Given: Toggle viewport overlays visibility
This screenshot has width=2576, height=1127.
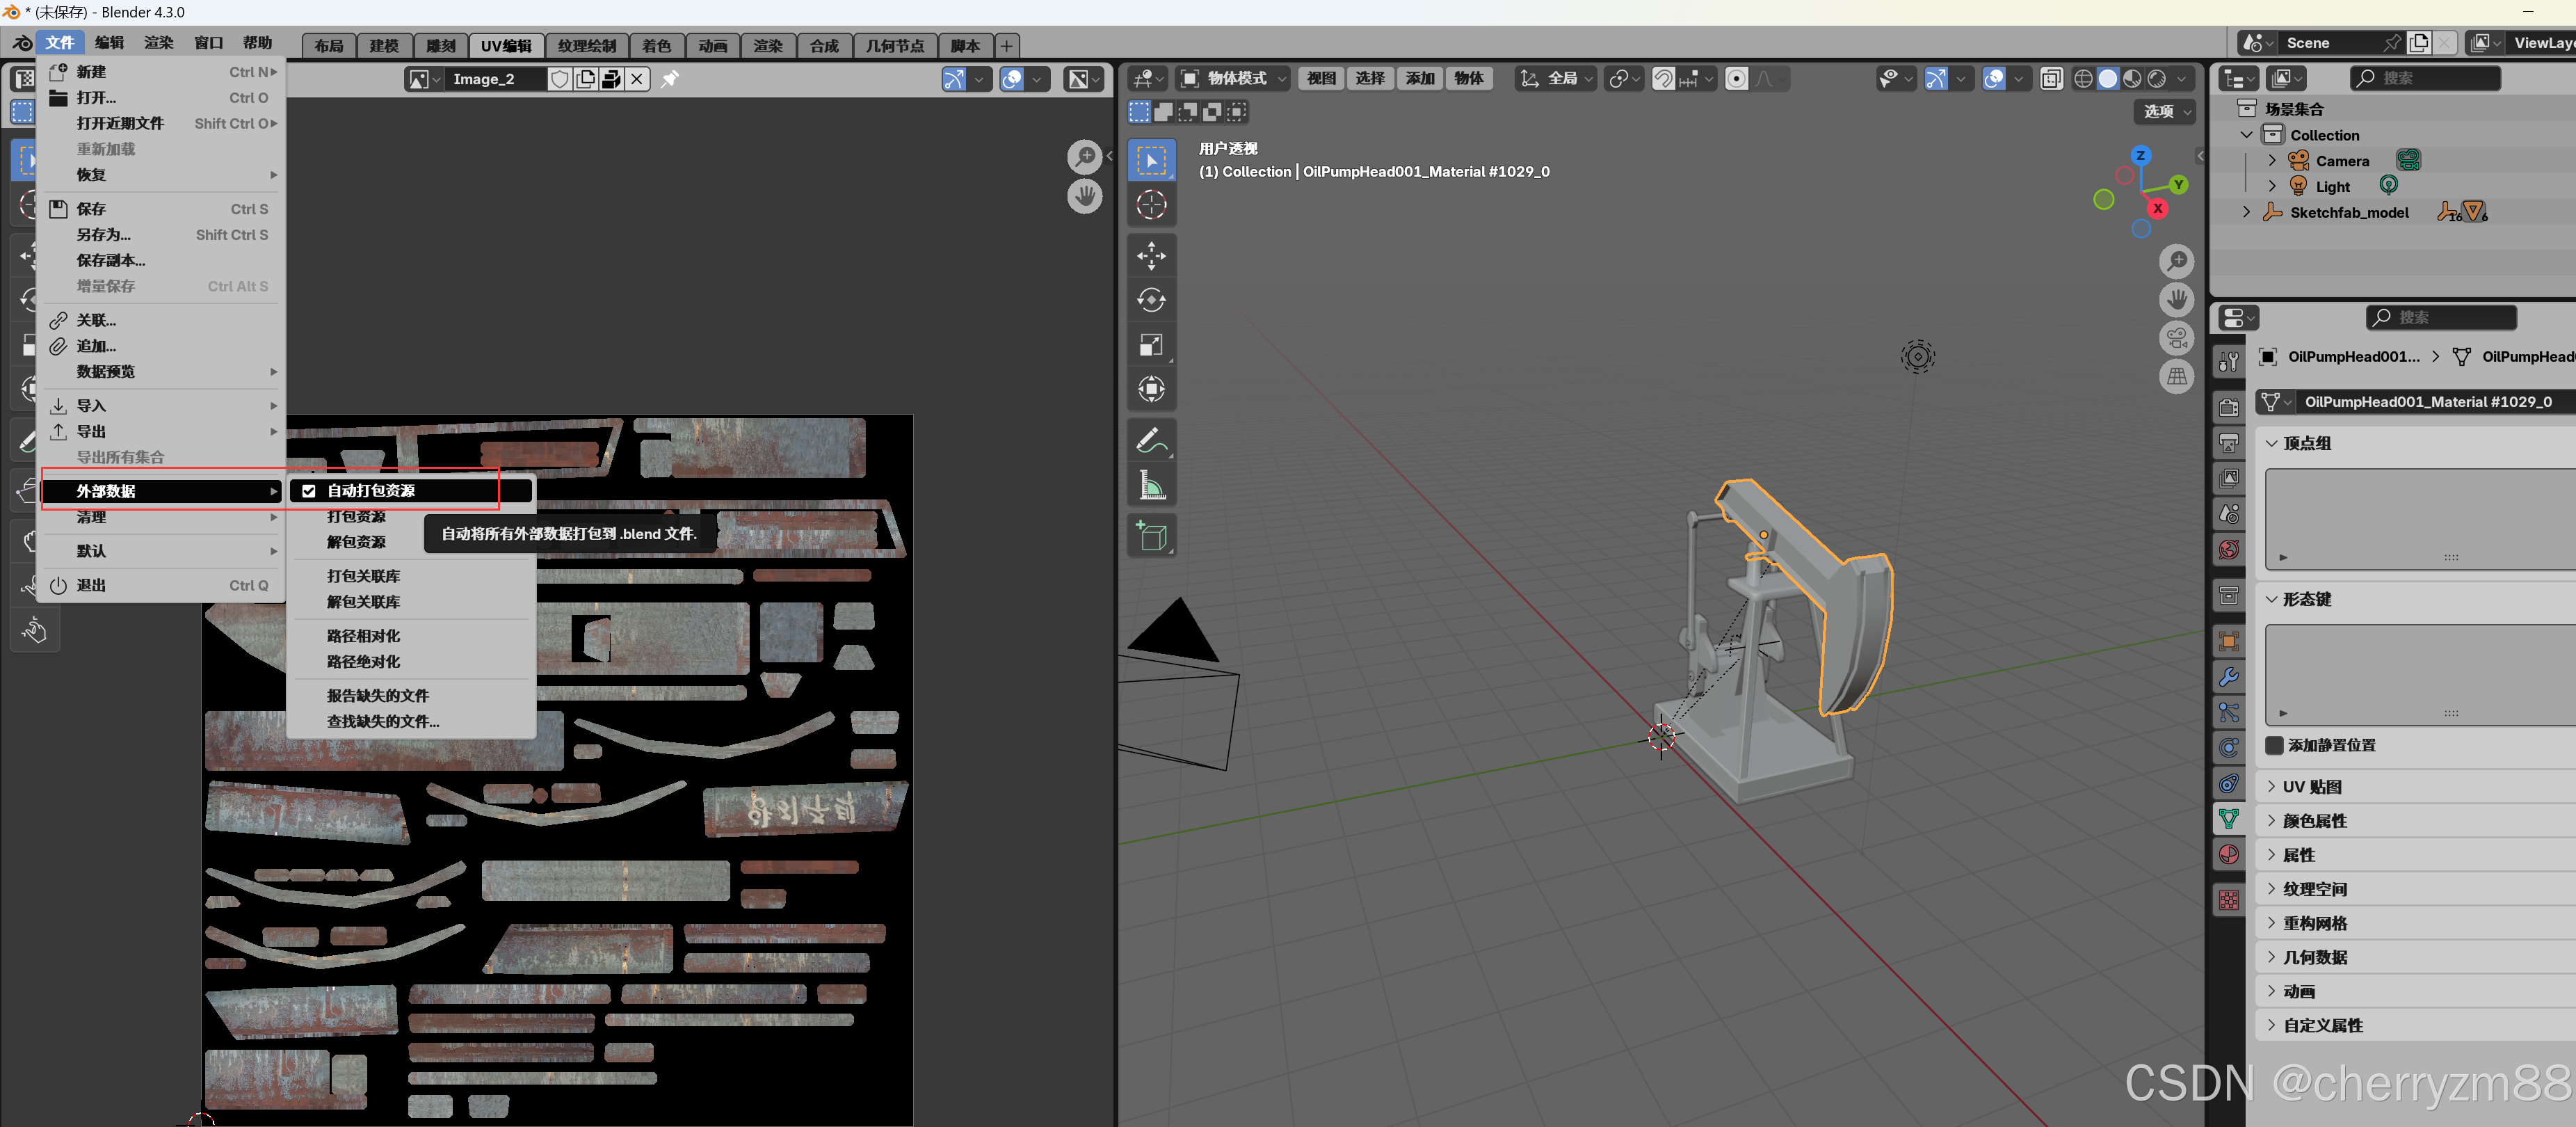Looking at the screenshot, I should 1995,78.
